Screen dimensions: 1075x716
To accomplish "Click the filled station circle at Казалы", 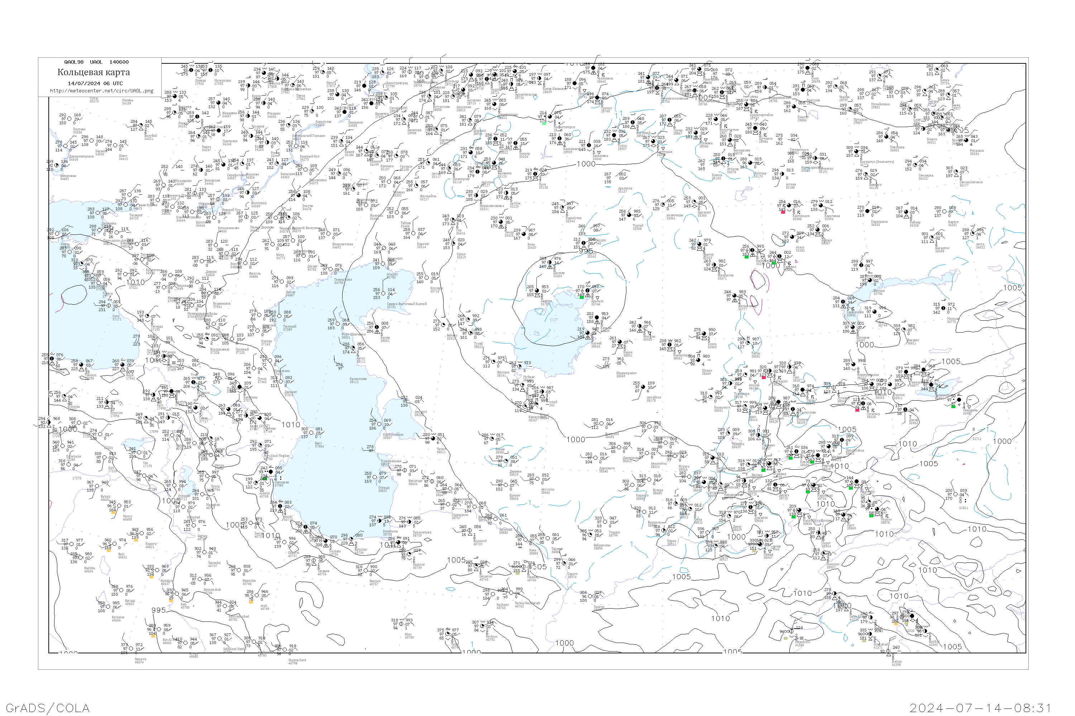I will pos(597,318).
